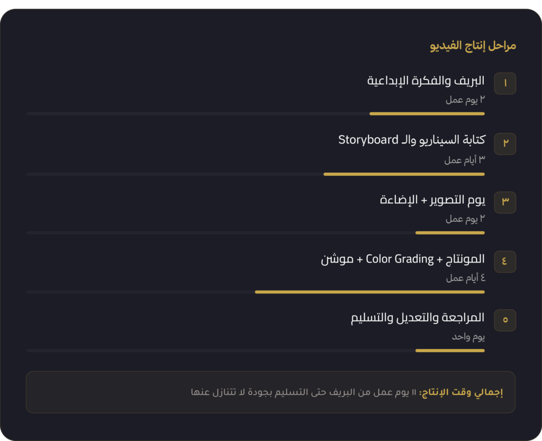Screen dimensions: 542x441
Task: Click the step ٣ number badge
Action: pyautogui.click(x=505, y=202)
